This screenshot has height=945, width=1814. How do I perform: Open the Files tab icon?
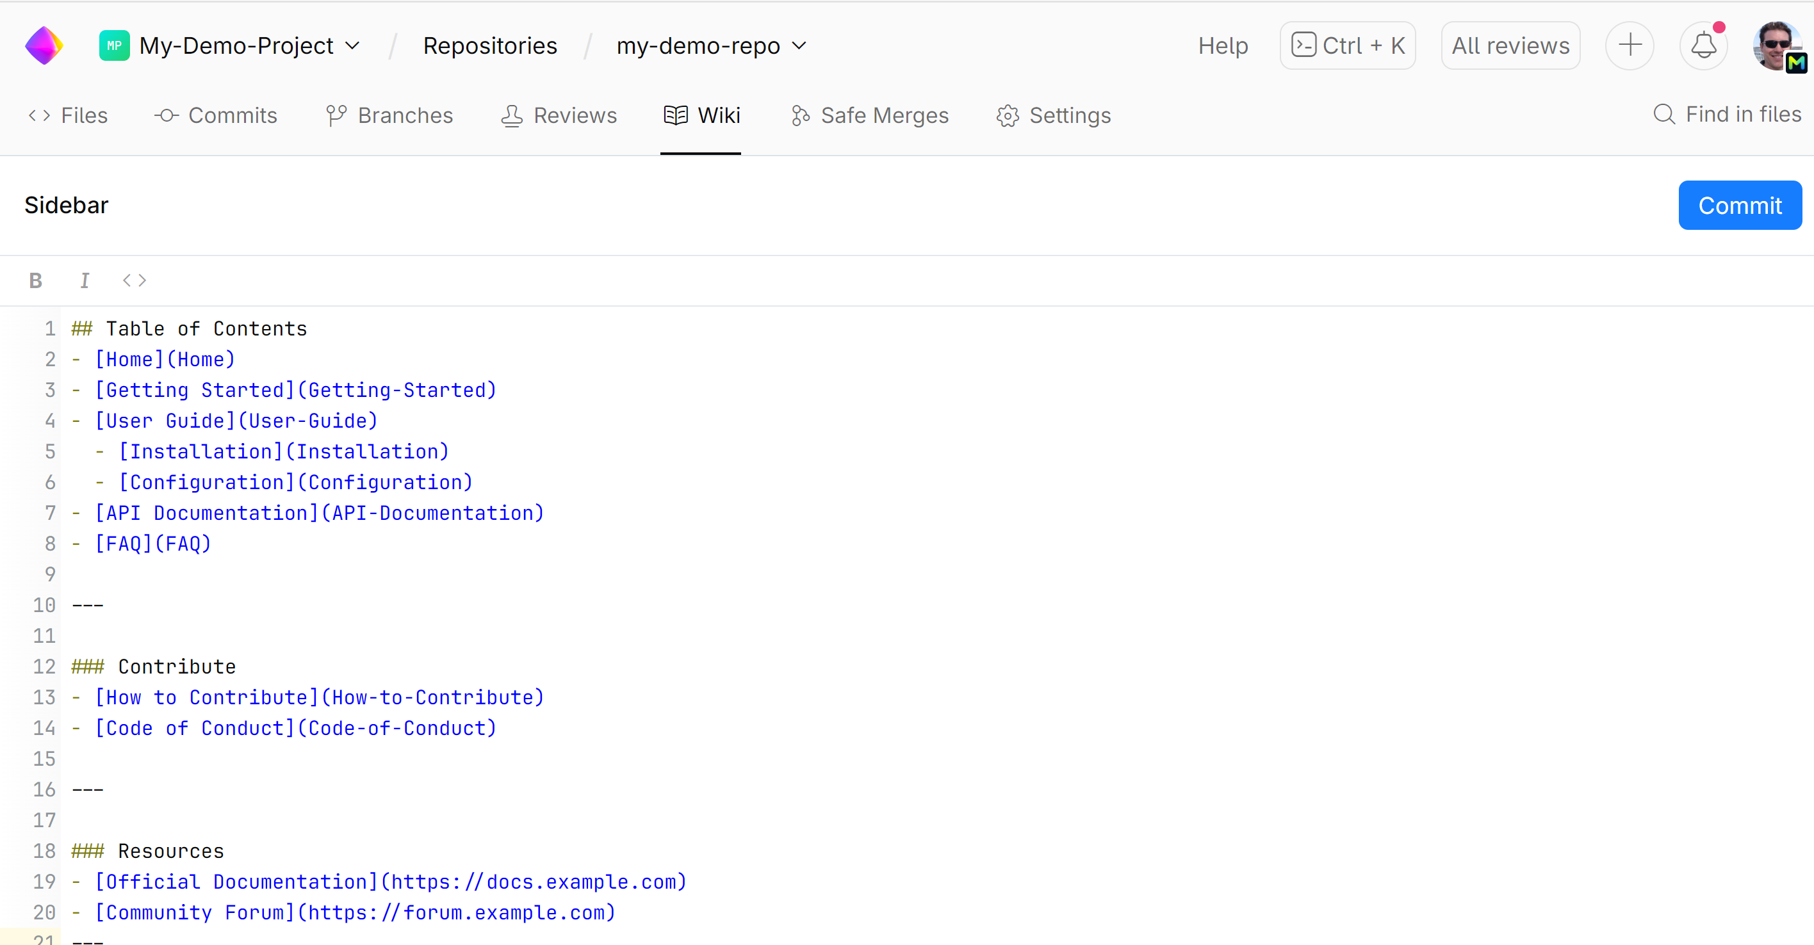coord(38,115)
